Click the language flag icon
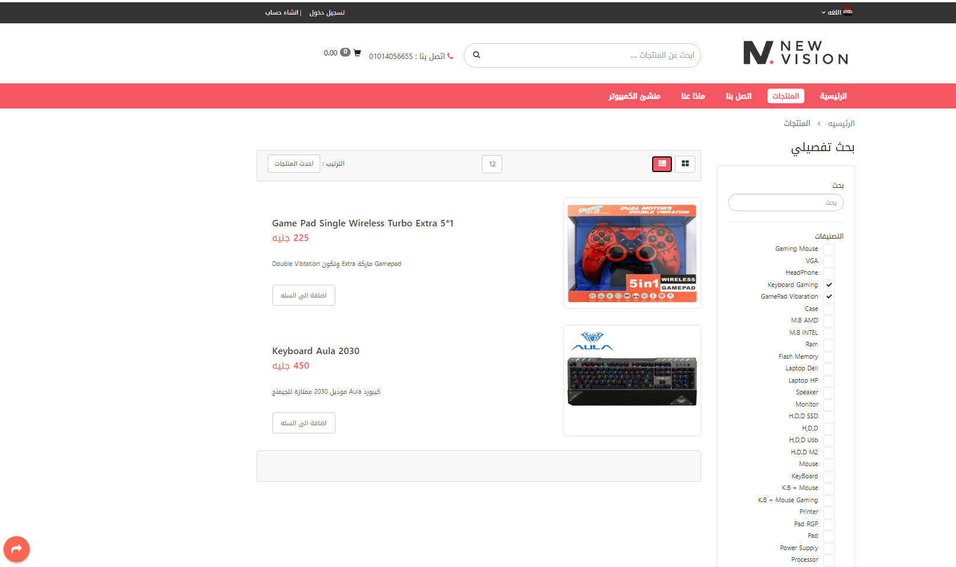The width and height of the screenshot is (956, 567). point(848,12)
